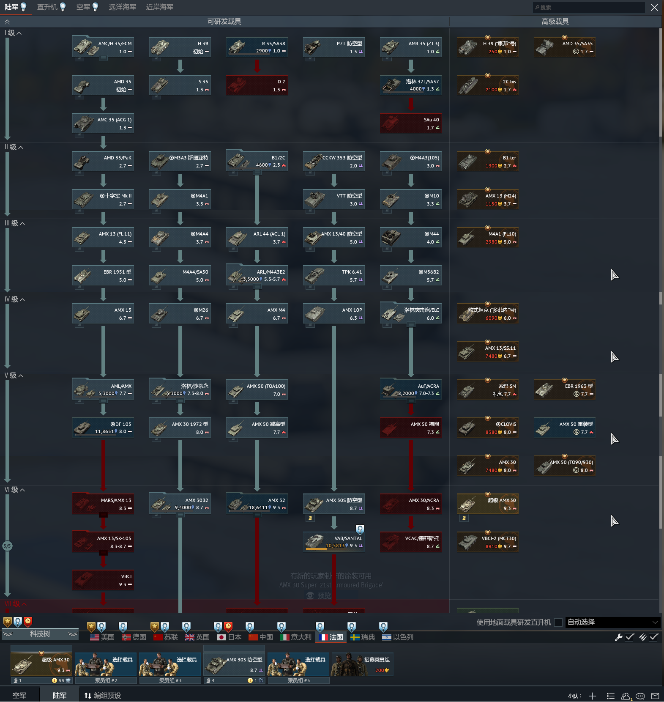Select the 瑞典 flag nation

(x=362, y=637)
